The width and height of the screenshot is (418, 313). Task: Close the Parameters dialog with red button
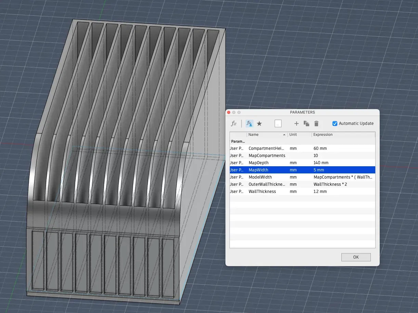[229, 112]
